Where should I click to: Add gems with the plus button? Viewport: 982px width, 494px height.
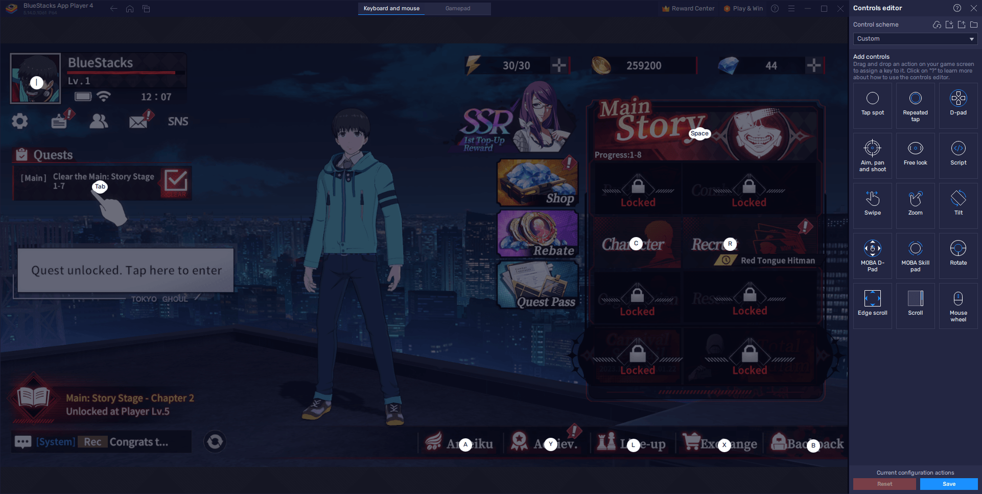[814, 65]
